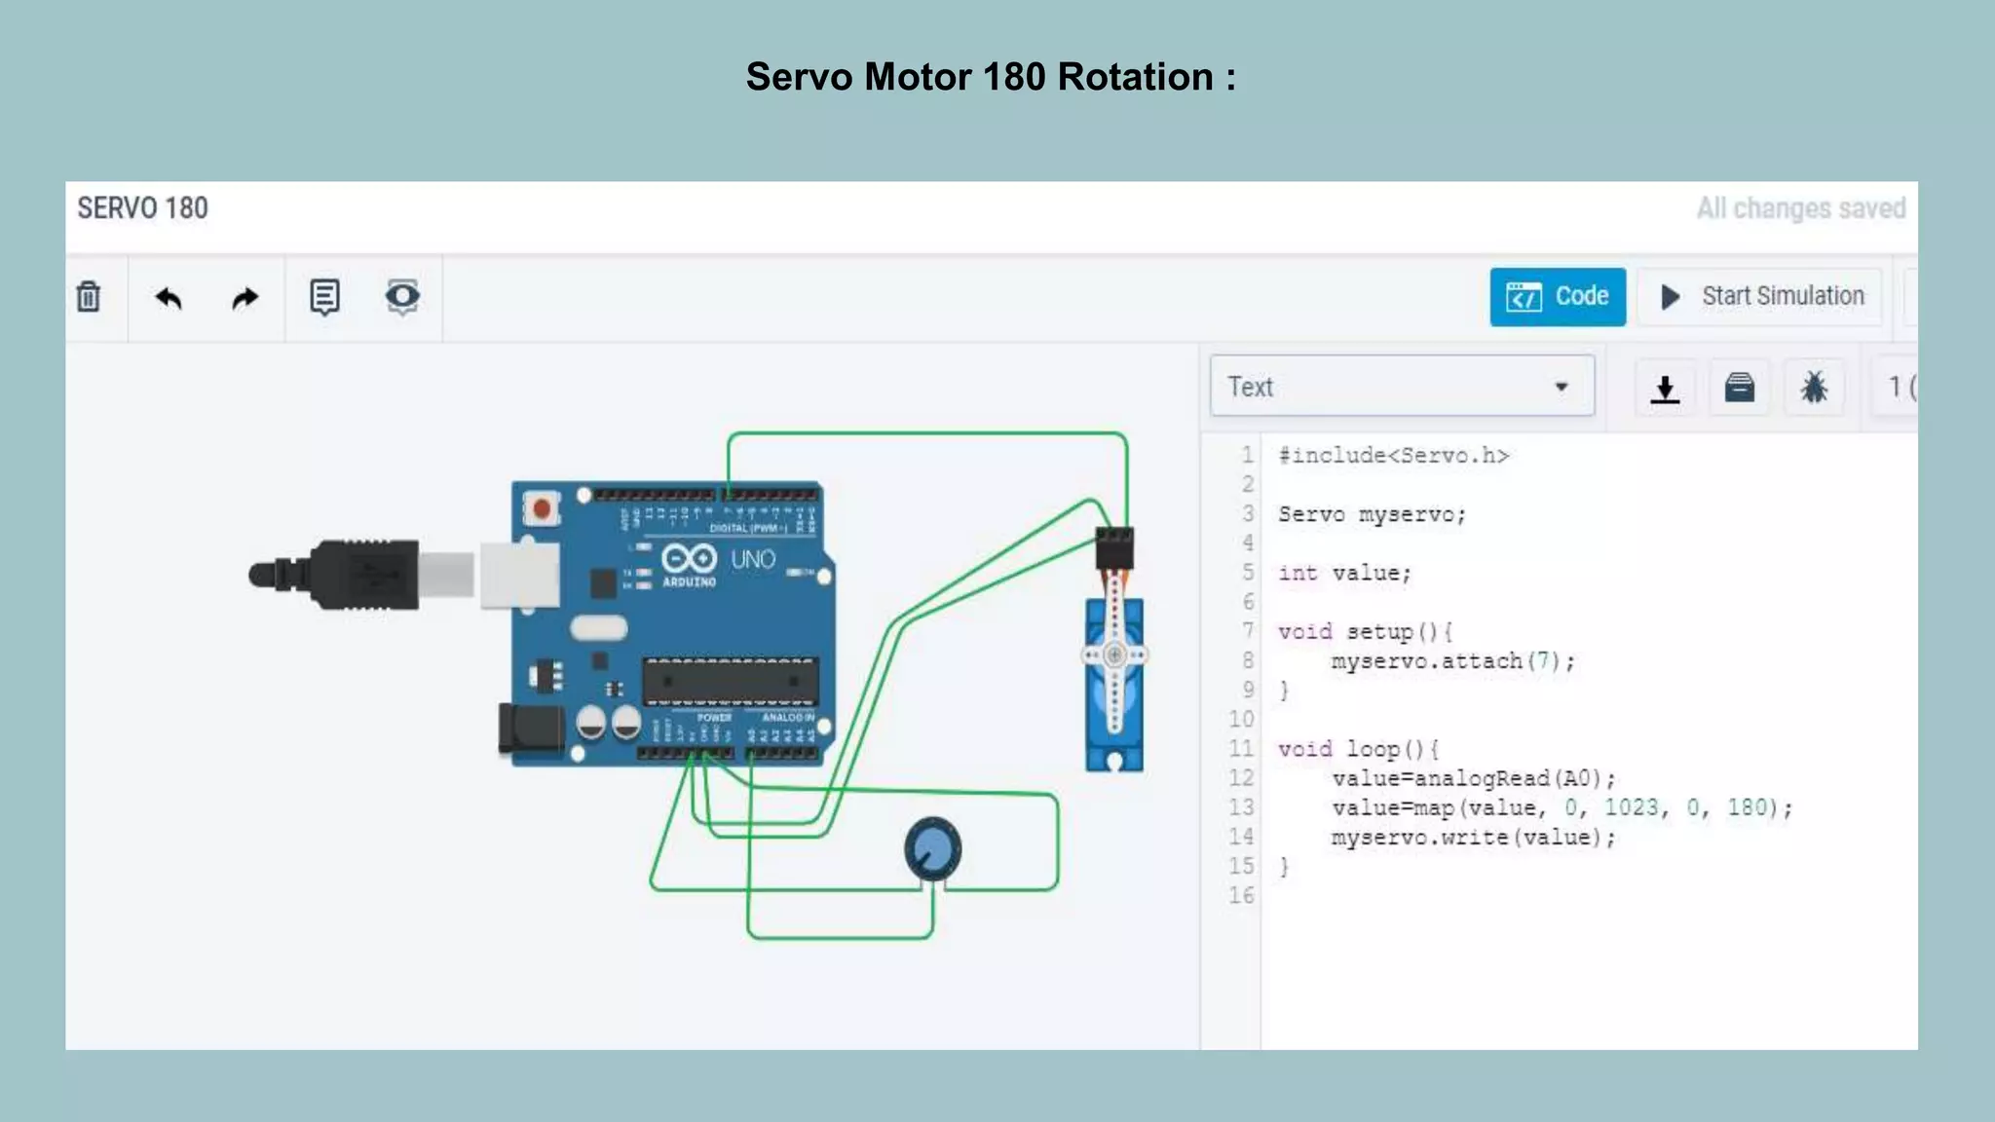Click the ATmega chip on the board

coord(731,681)
